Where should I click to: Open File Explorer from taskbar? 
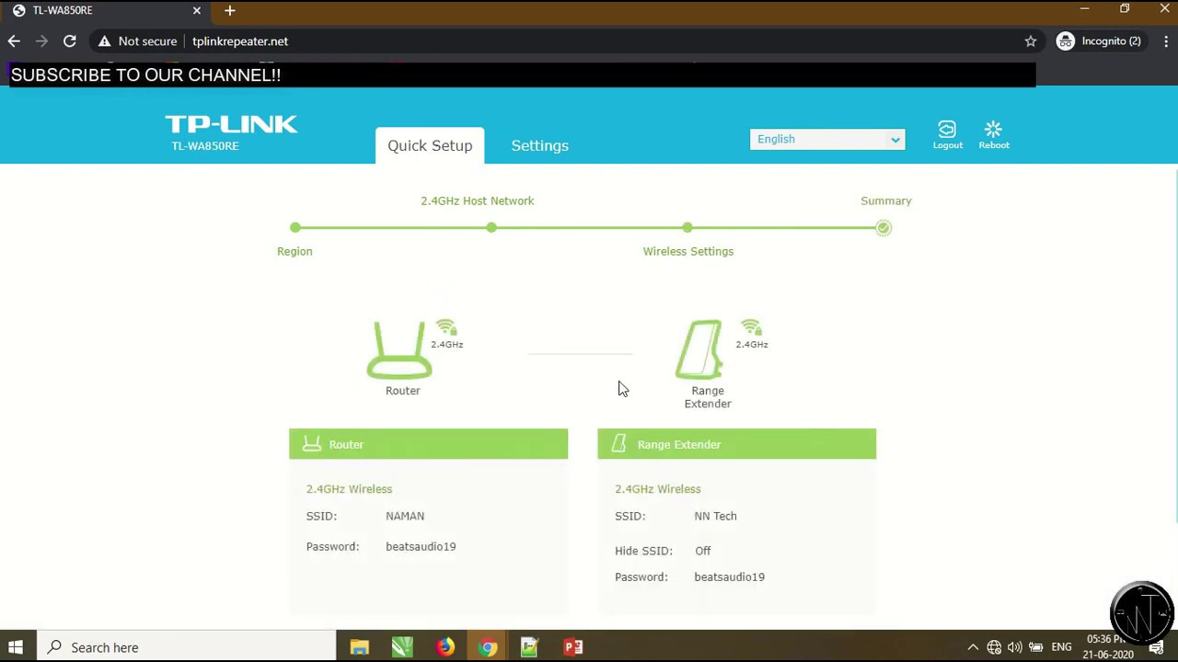pyautogui.click(x=359, y=647)
